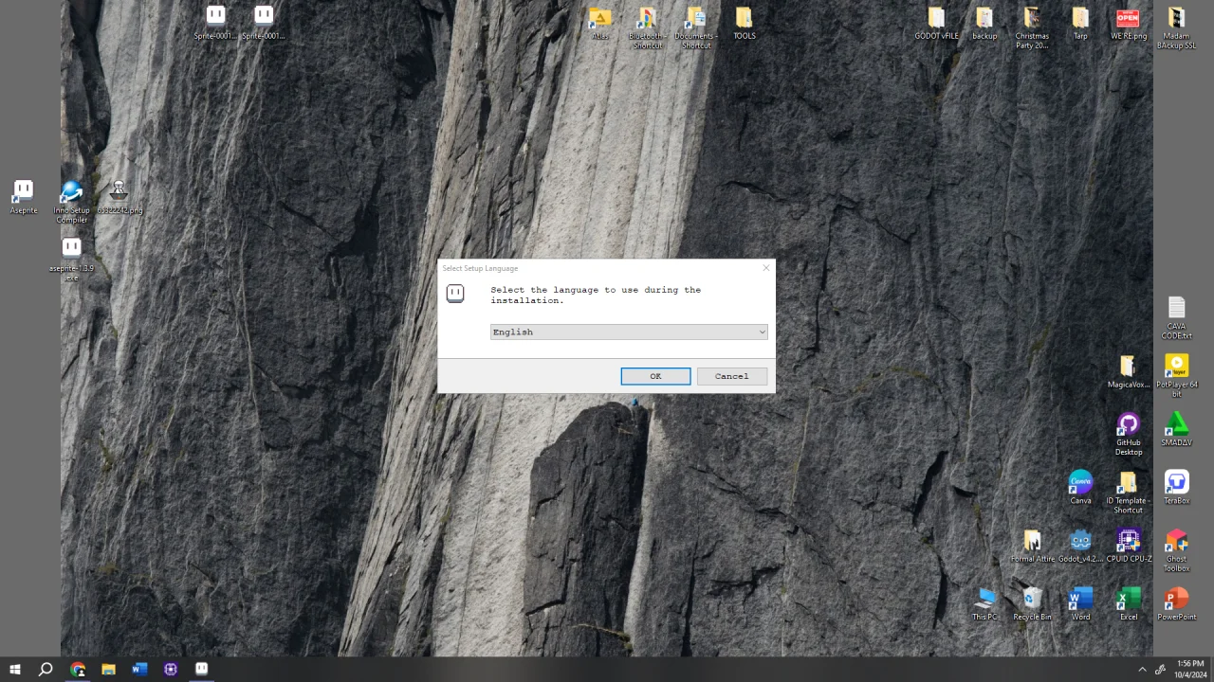1214x682 pixels.
Task: Open Word from the taskbar
Action: (x=139, y=669)
